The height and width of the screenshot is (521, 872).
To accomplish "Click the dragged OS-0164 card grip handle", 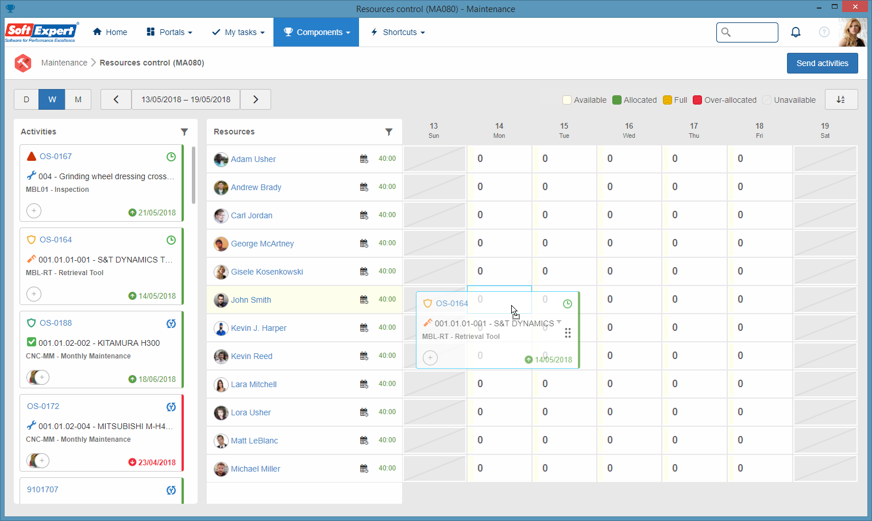I will tap(568, 333).
